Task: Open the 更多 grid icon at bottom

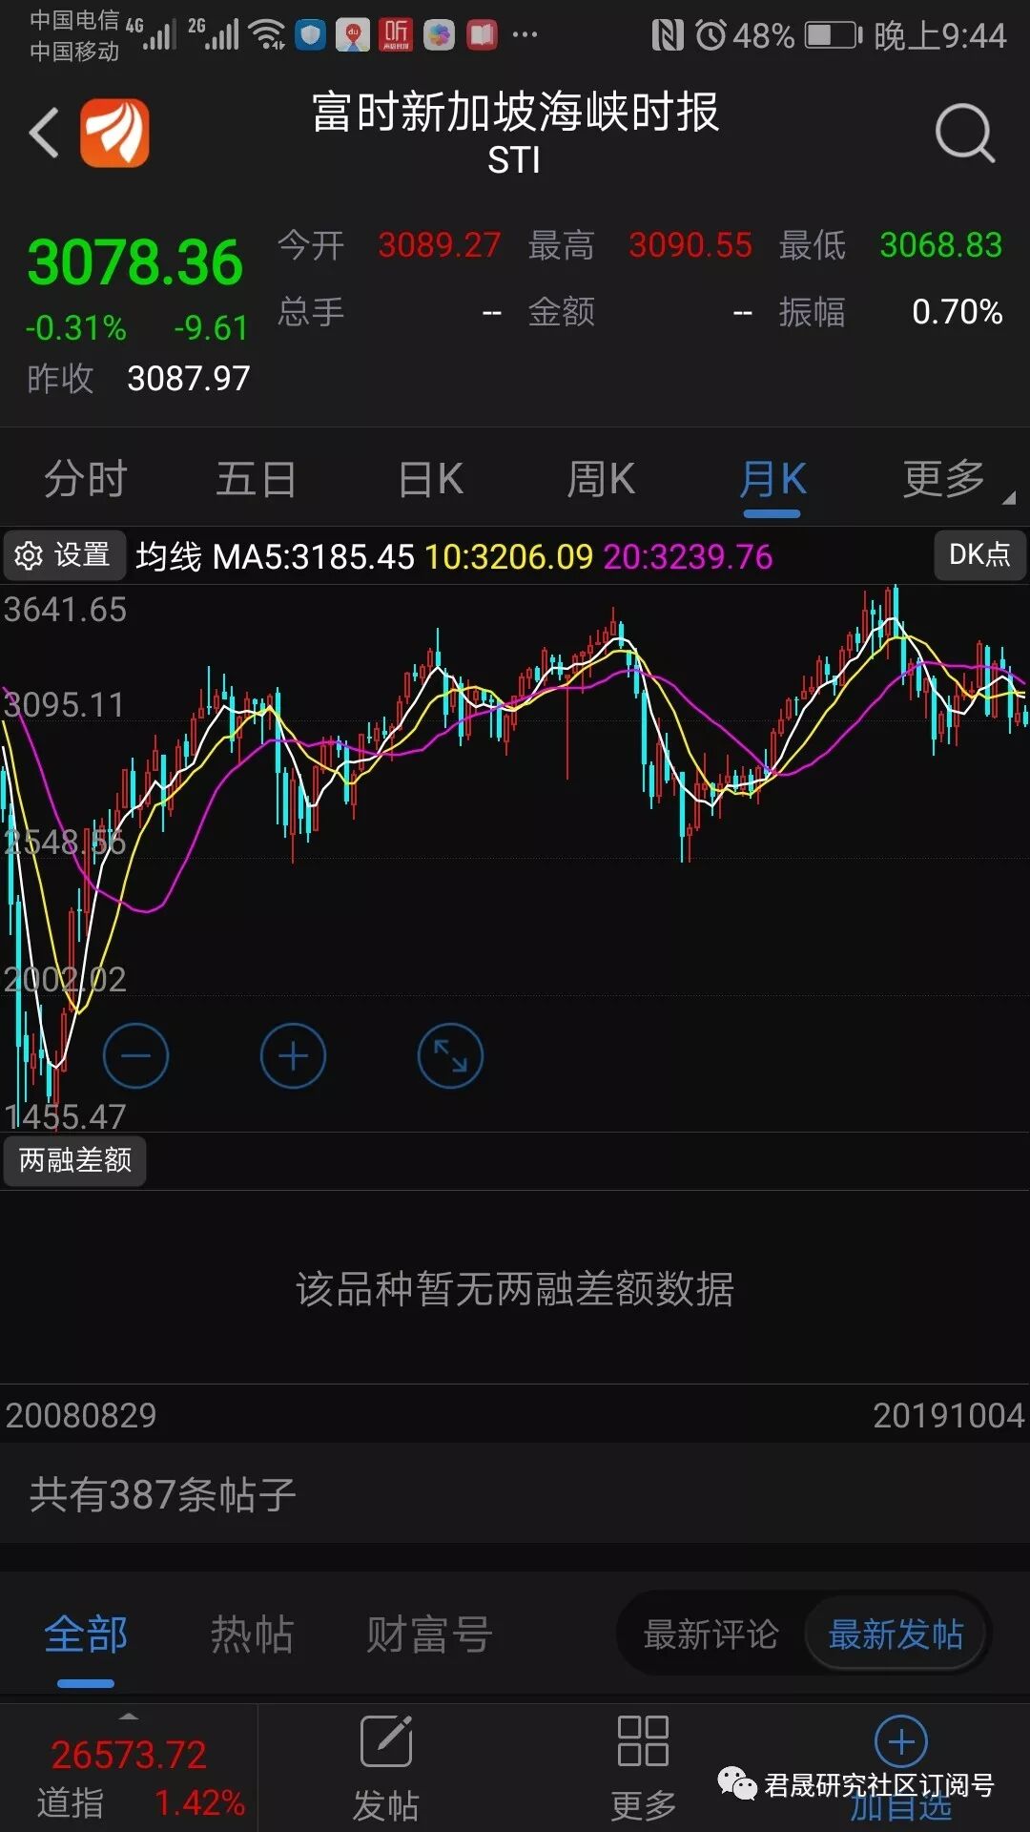Action: pos(643,1741)
